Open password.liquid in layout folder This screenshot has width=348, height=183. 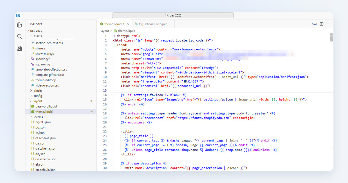46,106
